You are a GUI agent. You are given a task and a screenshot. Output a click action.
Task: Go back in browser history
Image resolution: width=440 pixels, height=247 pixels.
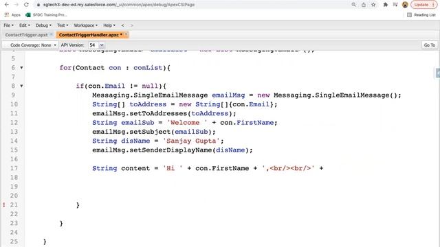(x=6, y=5)
